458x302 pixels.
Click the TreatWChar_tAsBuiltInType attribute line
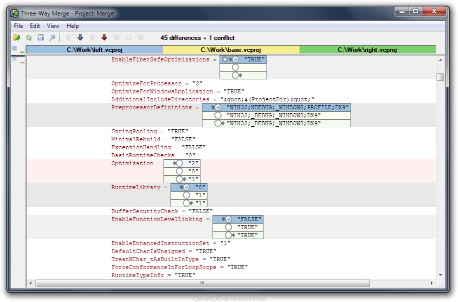[171, 259]
